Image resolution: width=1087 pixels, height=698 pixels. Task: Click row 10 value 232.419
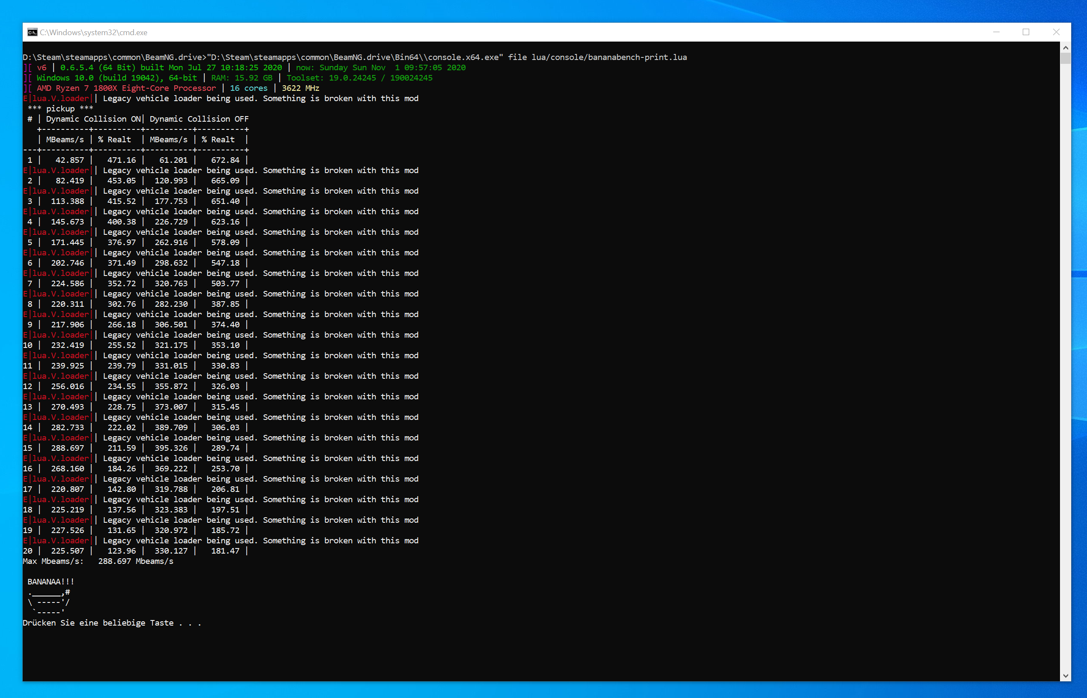point(68,345)
